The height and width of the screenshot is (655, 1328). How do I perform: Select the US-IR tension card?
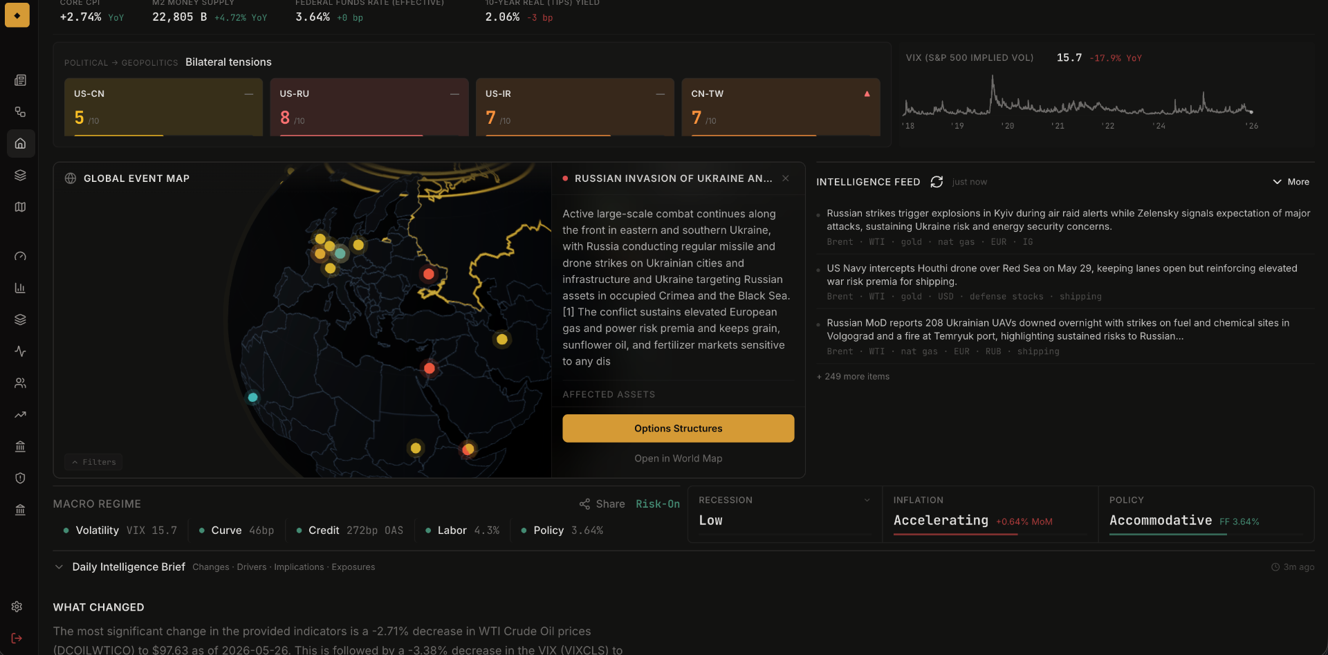coord(575,107)
